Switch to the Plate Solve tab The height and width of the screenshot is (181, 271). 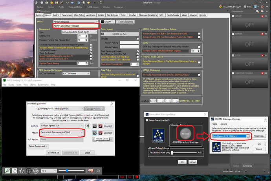[x=79, y=15]
